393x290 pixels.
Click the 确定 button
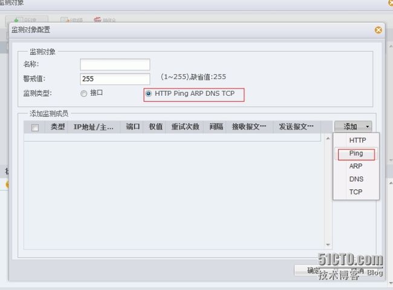[313, 270]
